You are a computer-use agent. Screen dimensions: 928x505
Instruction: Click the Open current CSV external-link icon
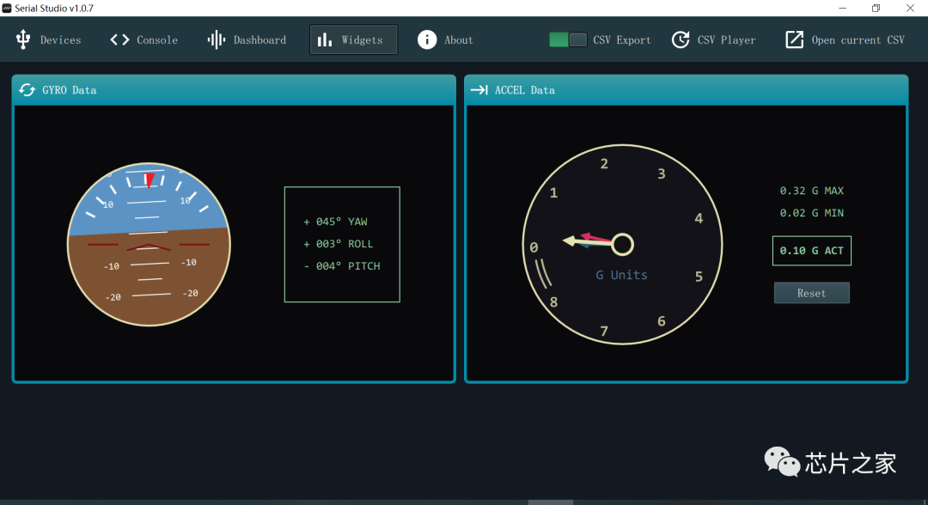pos(795,40)
